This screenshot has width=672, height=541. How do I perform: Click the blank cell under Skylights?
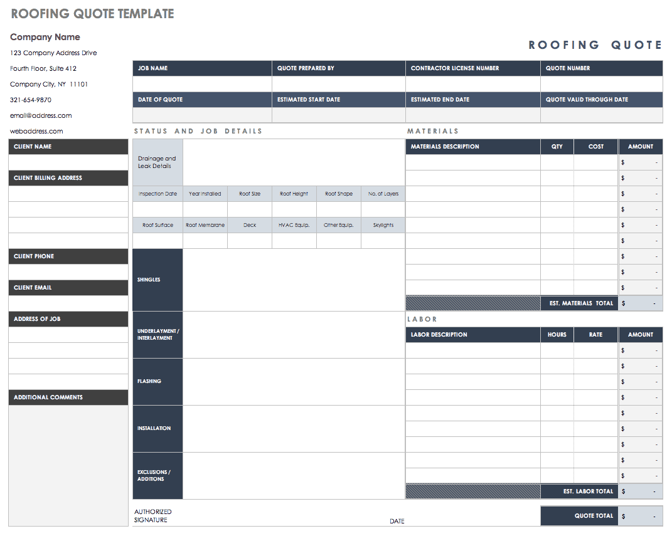(x=383, y=241)
